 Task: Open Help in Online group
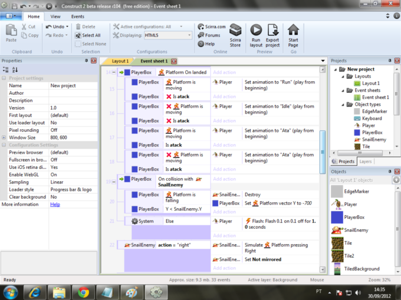tap(206, 44)
